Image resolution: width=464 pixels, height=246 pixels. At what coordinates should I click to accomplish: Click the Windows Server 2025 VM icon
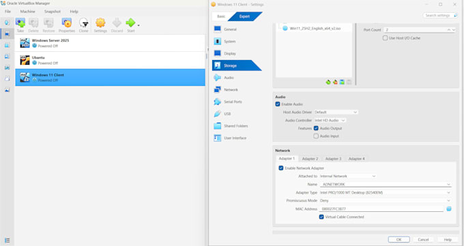point(25,43)
